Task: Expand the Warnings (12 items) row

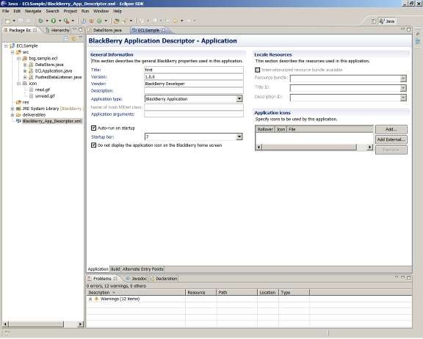Action: (90, 299)
